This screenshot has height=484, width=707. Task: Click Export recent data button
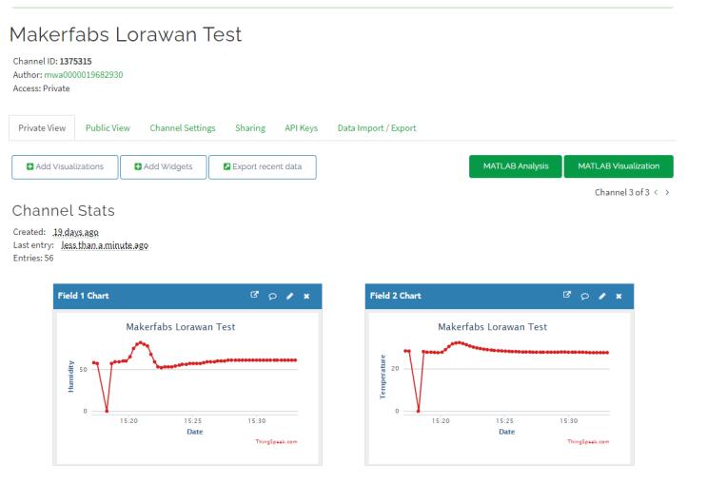click(263, 166)
